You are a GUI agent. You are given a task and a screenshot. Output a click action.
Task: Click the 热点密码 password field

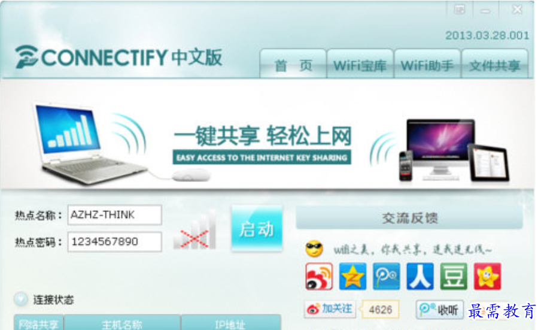click(115, 241)
